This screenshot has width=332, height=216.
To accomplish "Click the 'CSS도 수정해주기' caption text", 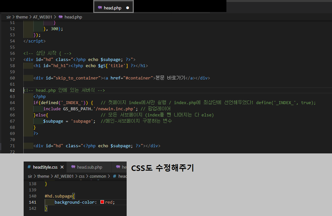I will 162,168.
